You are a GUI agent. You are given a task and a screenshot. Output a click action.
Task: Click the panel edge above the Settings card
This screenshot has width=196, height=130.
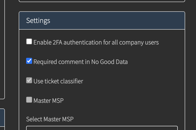[x=102, y=1]
